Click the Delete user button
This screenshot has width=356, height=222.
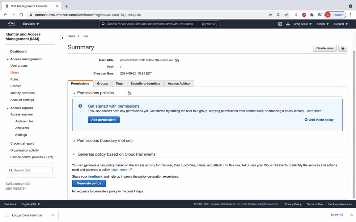point(325,48)
